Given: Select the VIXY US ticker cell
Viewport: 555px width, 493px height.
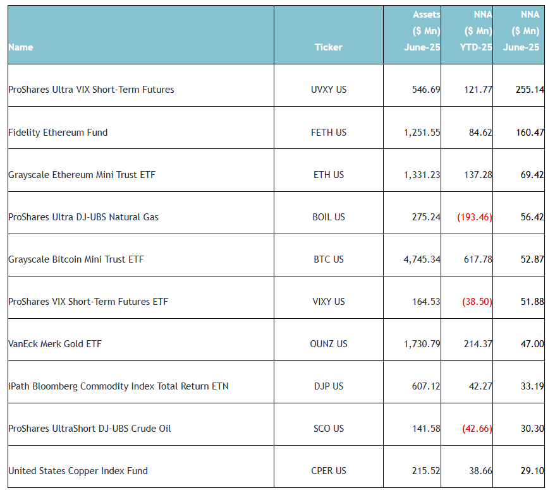Looking at the screenshot, I should pyautogui.click(x=329, y=302).
